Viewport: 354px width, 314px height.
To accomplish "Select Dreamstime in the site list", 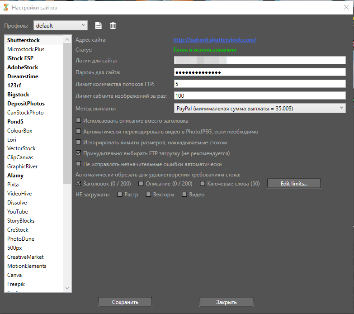I will pos(34,76).
